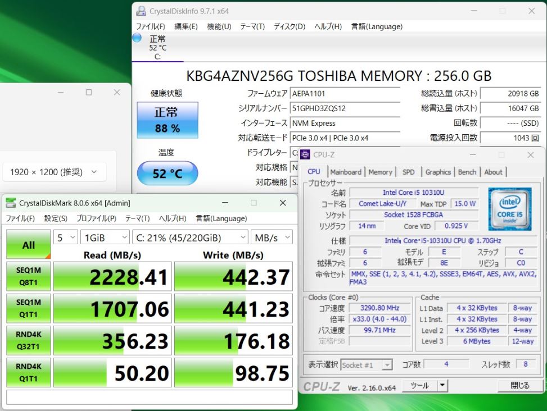
Task: Click the CPU name Intel Core i5 10310U
Action: point(414,192)
